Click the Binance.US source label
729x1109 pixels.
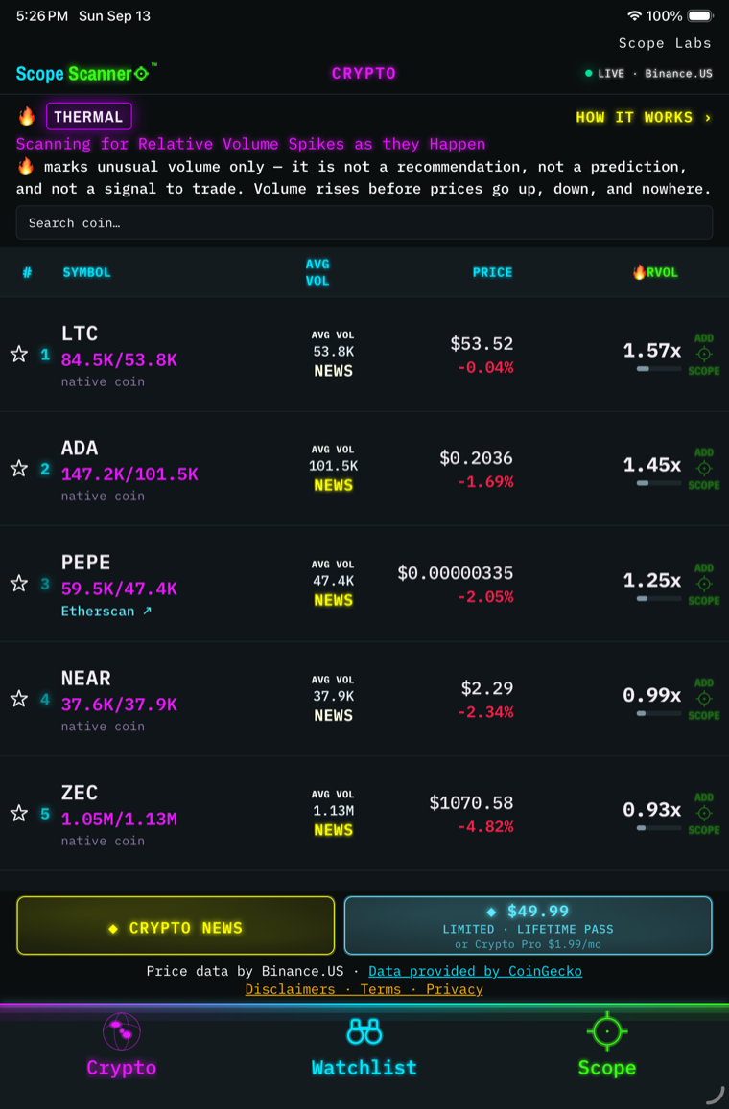coord(678,74)
